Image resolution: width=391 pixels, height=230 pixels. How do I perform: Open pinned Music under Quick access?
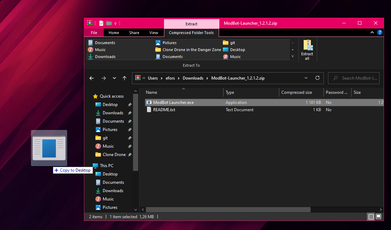coord(105,146)
